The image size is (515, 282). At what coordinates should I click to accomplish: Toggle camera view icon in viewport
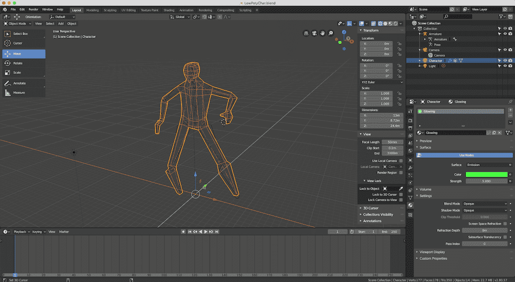pyautogui.click(x=314, y=34)
